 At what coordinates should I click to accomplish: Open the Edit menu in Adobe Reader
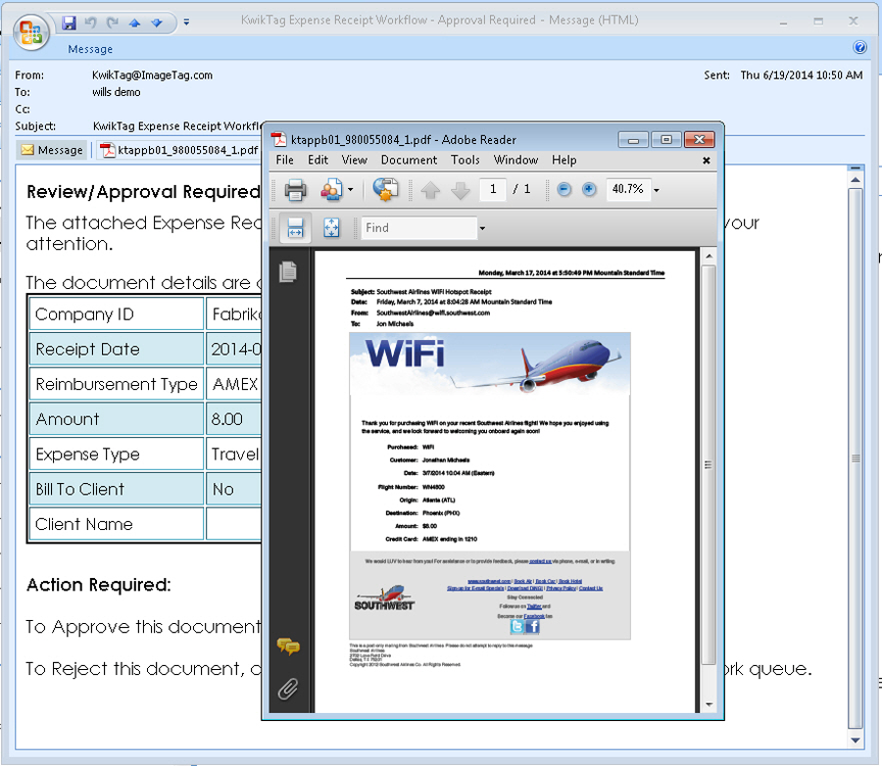pyautogui.click(x=318, y=161)
